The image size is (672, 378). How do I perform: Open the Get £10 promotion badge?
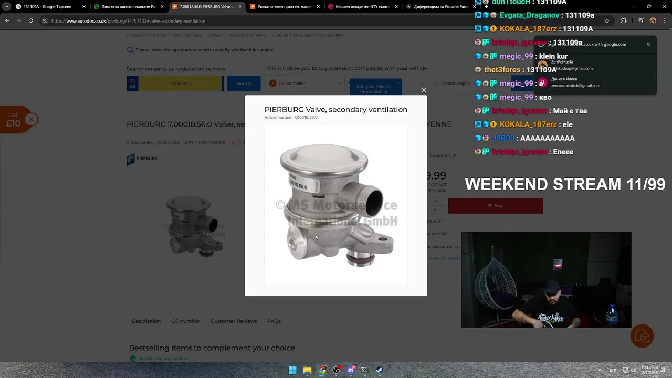pos(13,120)
